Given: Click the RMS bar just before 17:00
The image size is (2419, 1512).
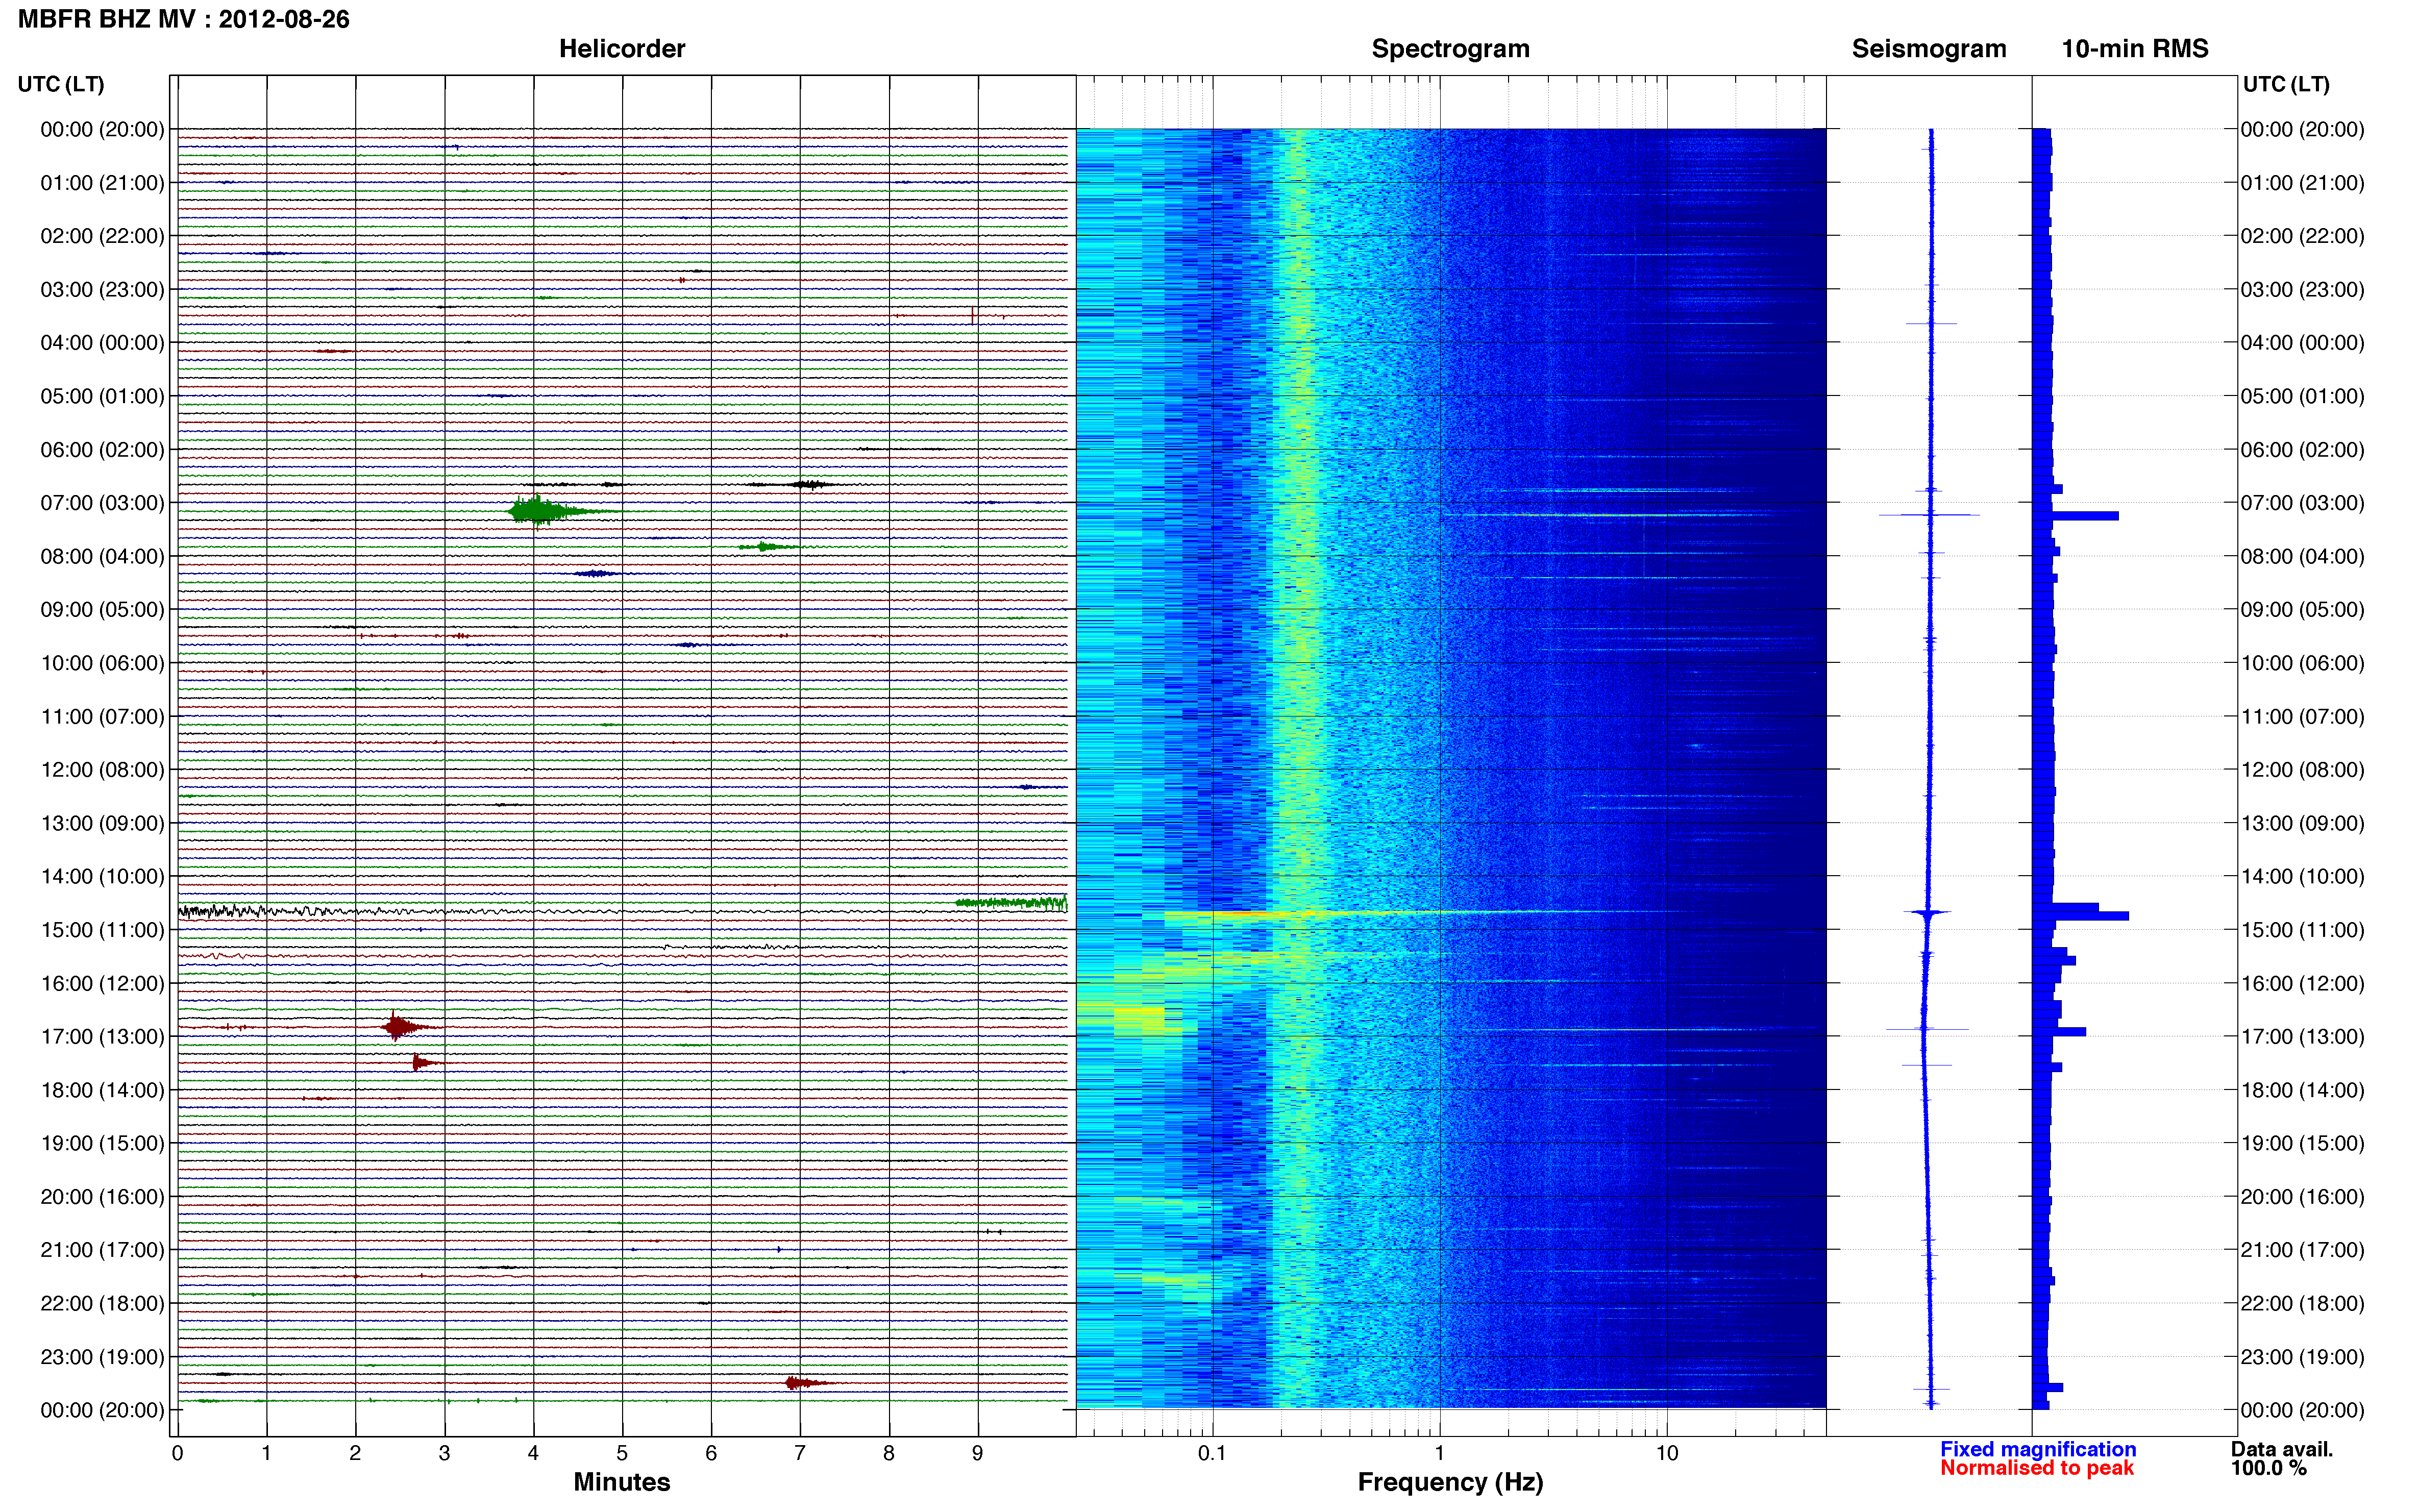Looking at the screenshot, I should (x=2059, y=1031).
